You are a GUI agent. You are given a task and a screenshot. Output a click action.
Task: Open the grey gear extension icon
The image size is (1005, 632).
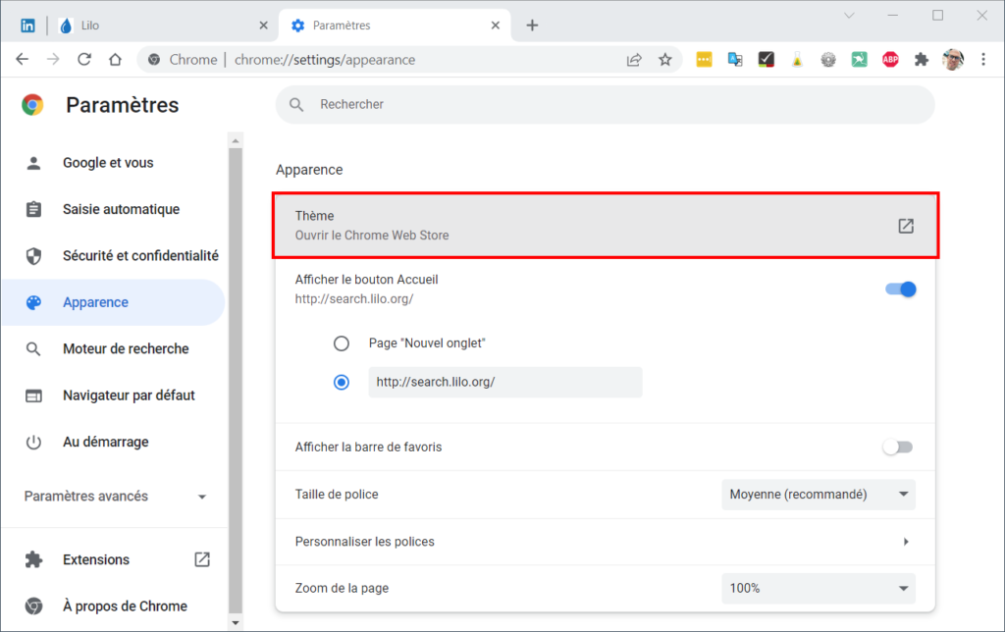828,60
